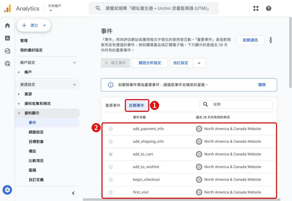This screenshot has width=292, height=201.
Task: Click the Analytics logo
Action: (x=8, y=8)
